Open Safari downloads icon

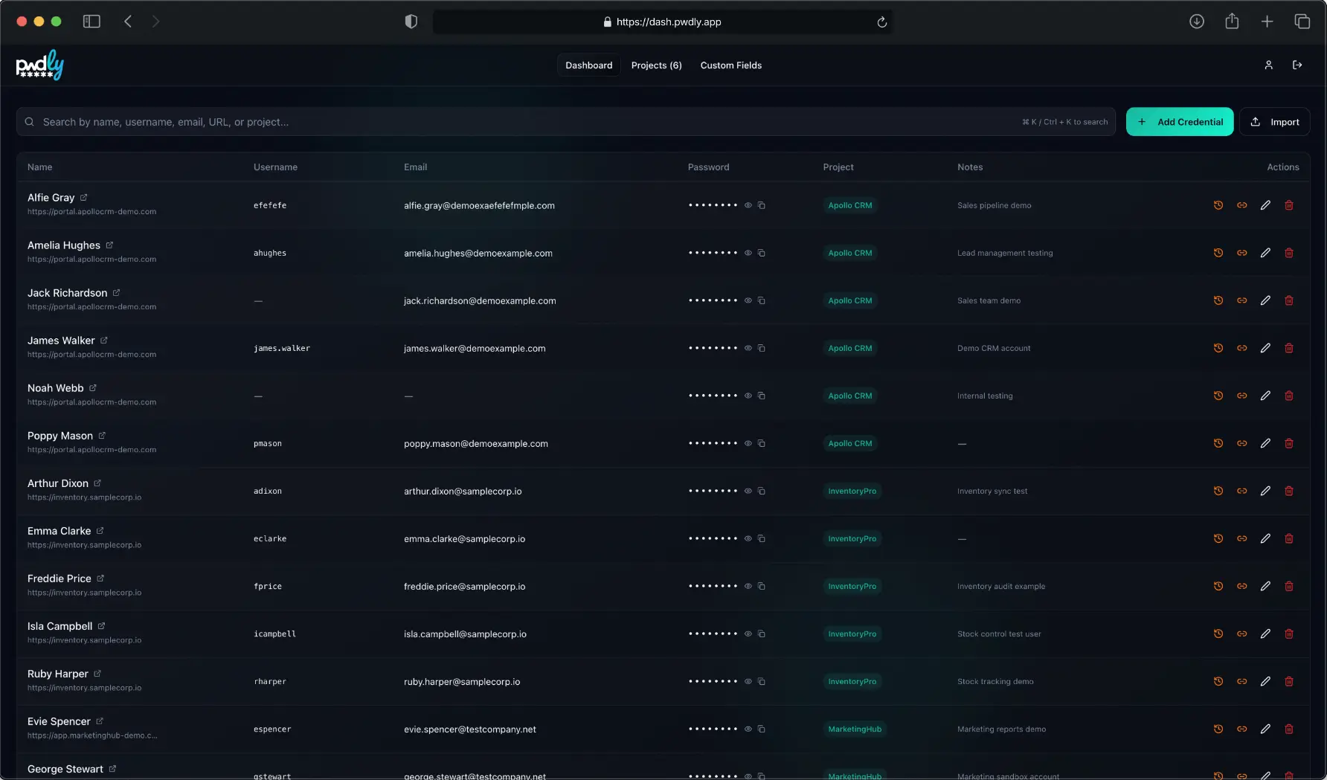pos(1197,22)
